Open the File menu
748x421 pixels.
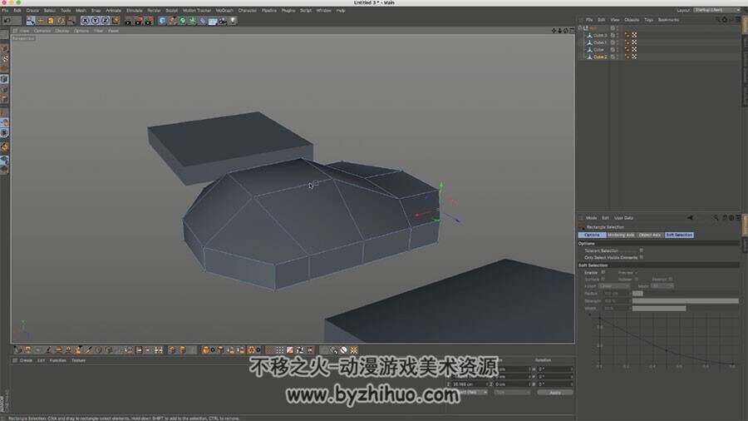(5, 10)
